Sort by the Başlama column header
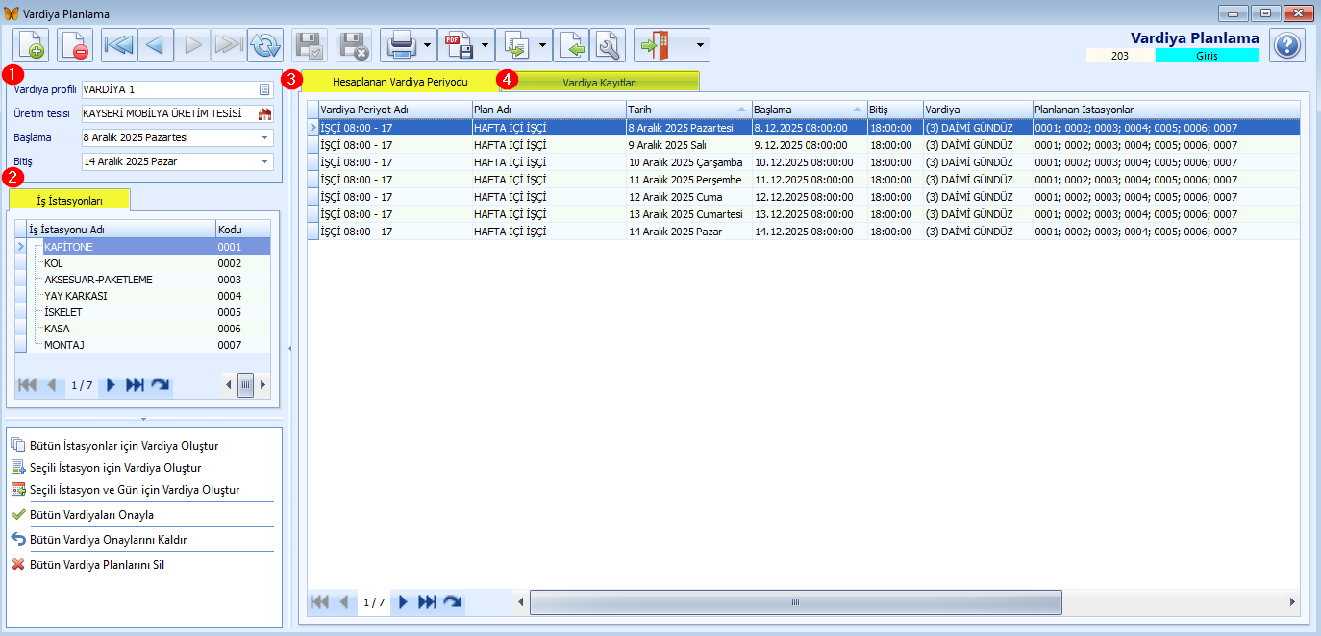The width and height of the screenshot is (1321, 636). [809, 110]
